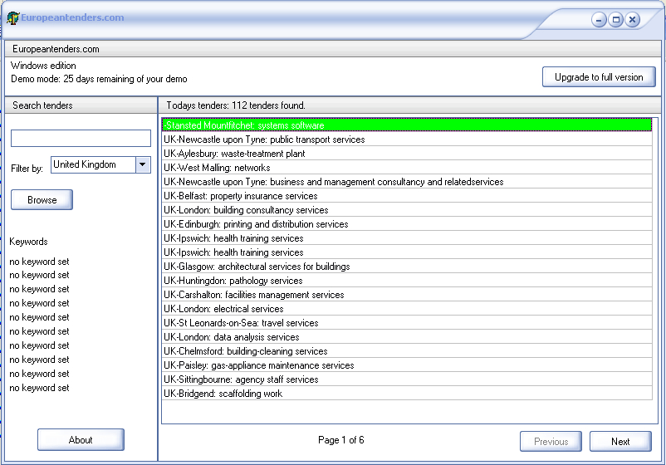
Task: Select UK-Glasgow architectural services tender
Action: coord(407,267)
